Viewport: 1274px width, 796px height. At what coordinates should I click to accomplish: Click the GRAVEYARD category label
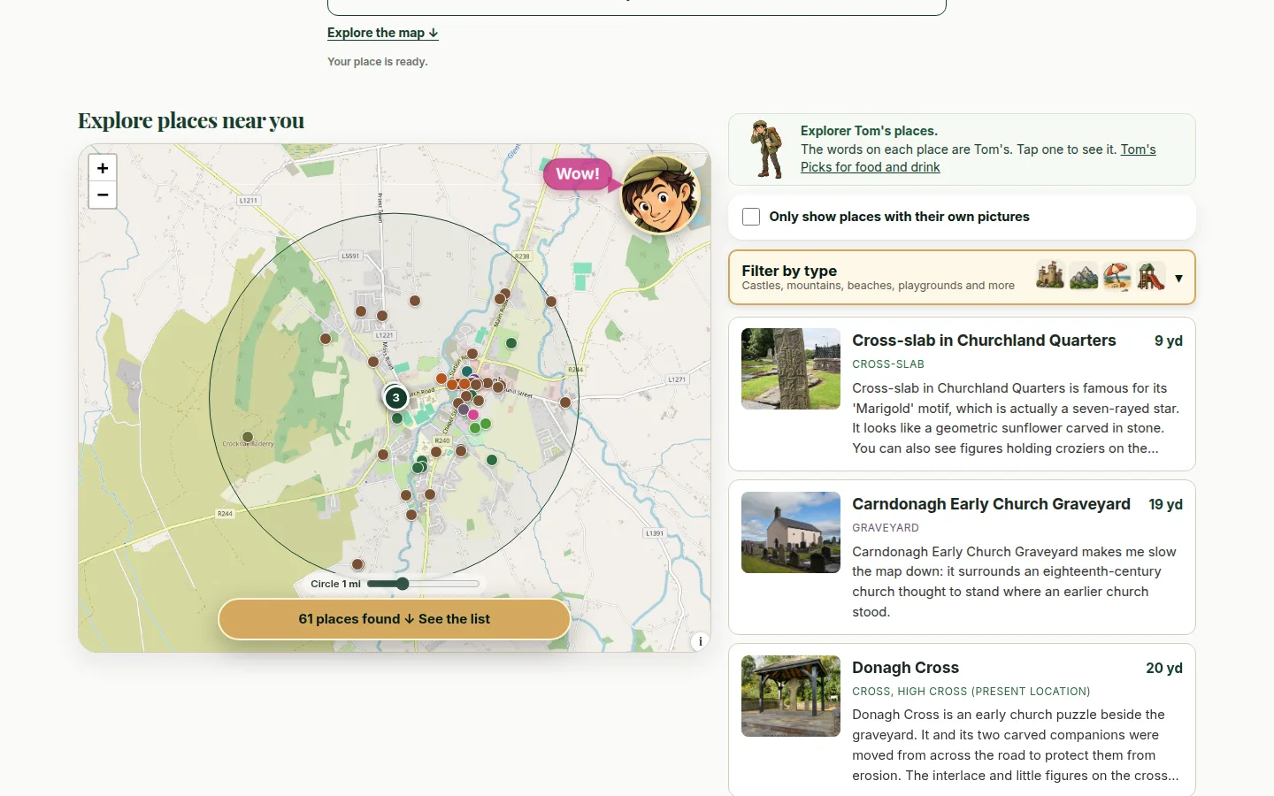(886, 528)
